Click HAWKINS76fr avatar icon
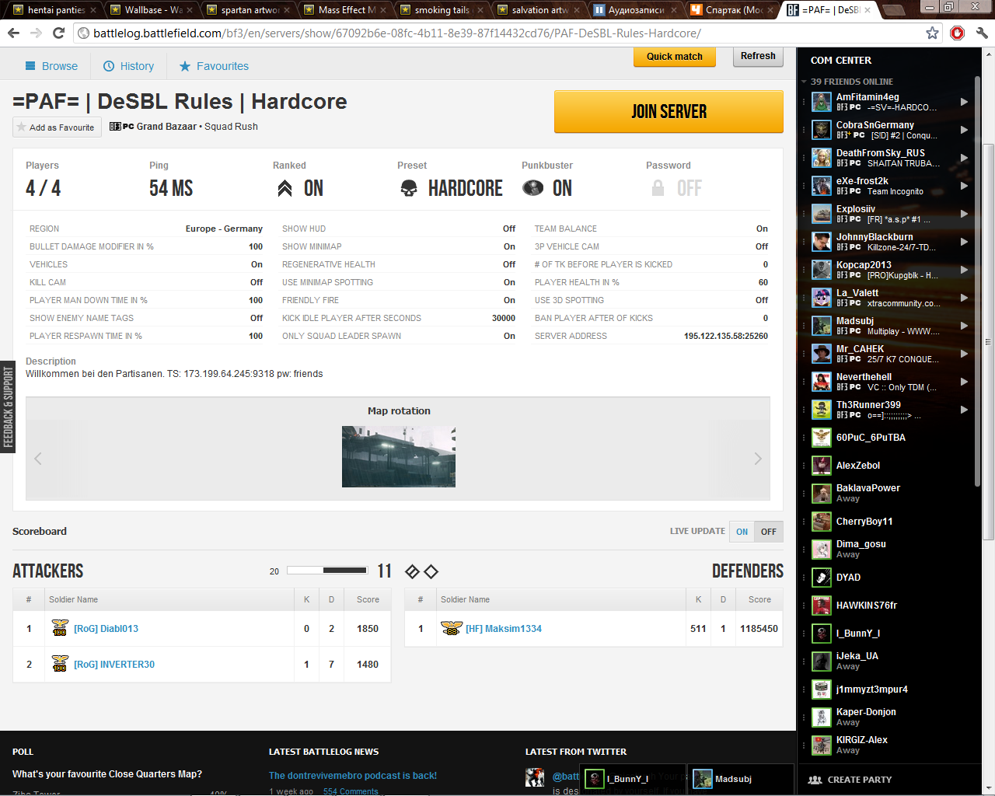 click(x=822, y=606)
